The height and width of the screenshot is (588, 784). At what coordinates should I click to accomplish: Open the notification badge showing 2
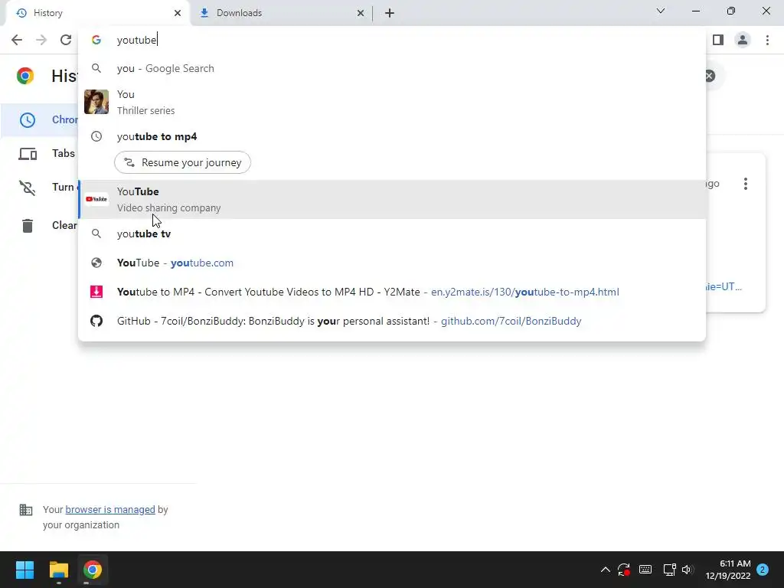[763, 570]
